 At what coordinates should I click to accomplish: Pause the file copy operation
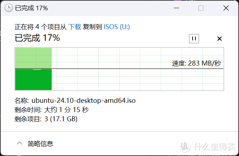coord(194,39)
